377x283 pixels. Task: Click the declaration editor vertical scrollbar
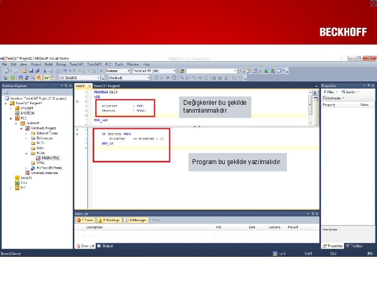(311, 108)
